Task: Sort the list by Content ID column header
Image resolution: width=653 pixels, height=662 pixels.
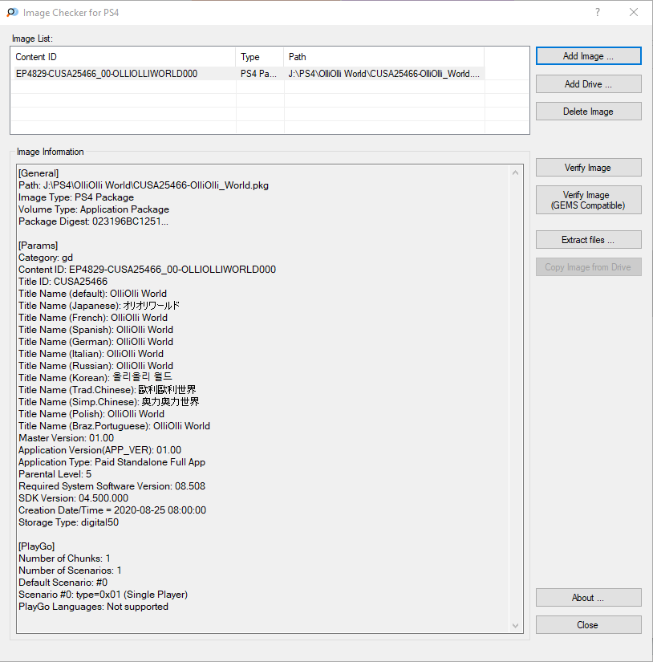Action: 123,57
